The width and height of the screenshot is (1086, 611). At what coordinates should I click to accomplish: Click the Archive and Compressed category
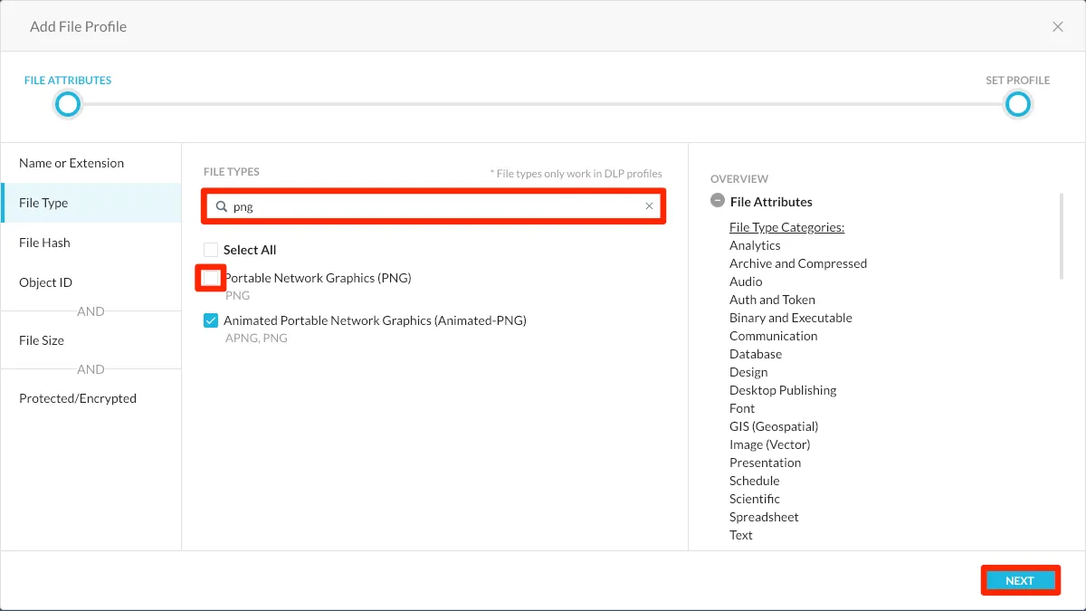click(x=797, y=263)
